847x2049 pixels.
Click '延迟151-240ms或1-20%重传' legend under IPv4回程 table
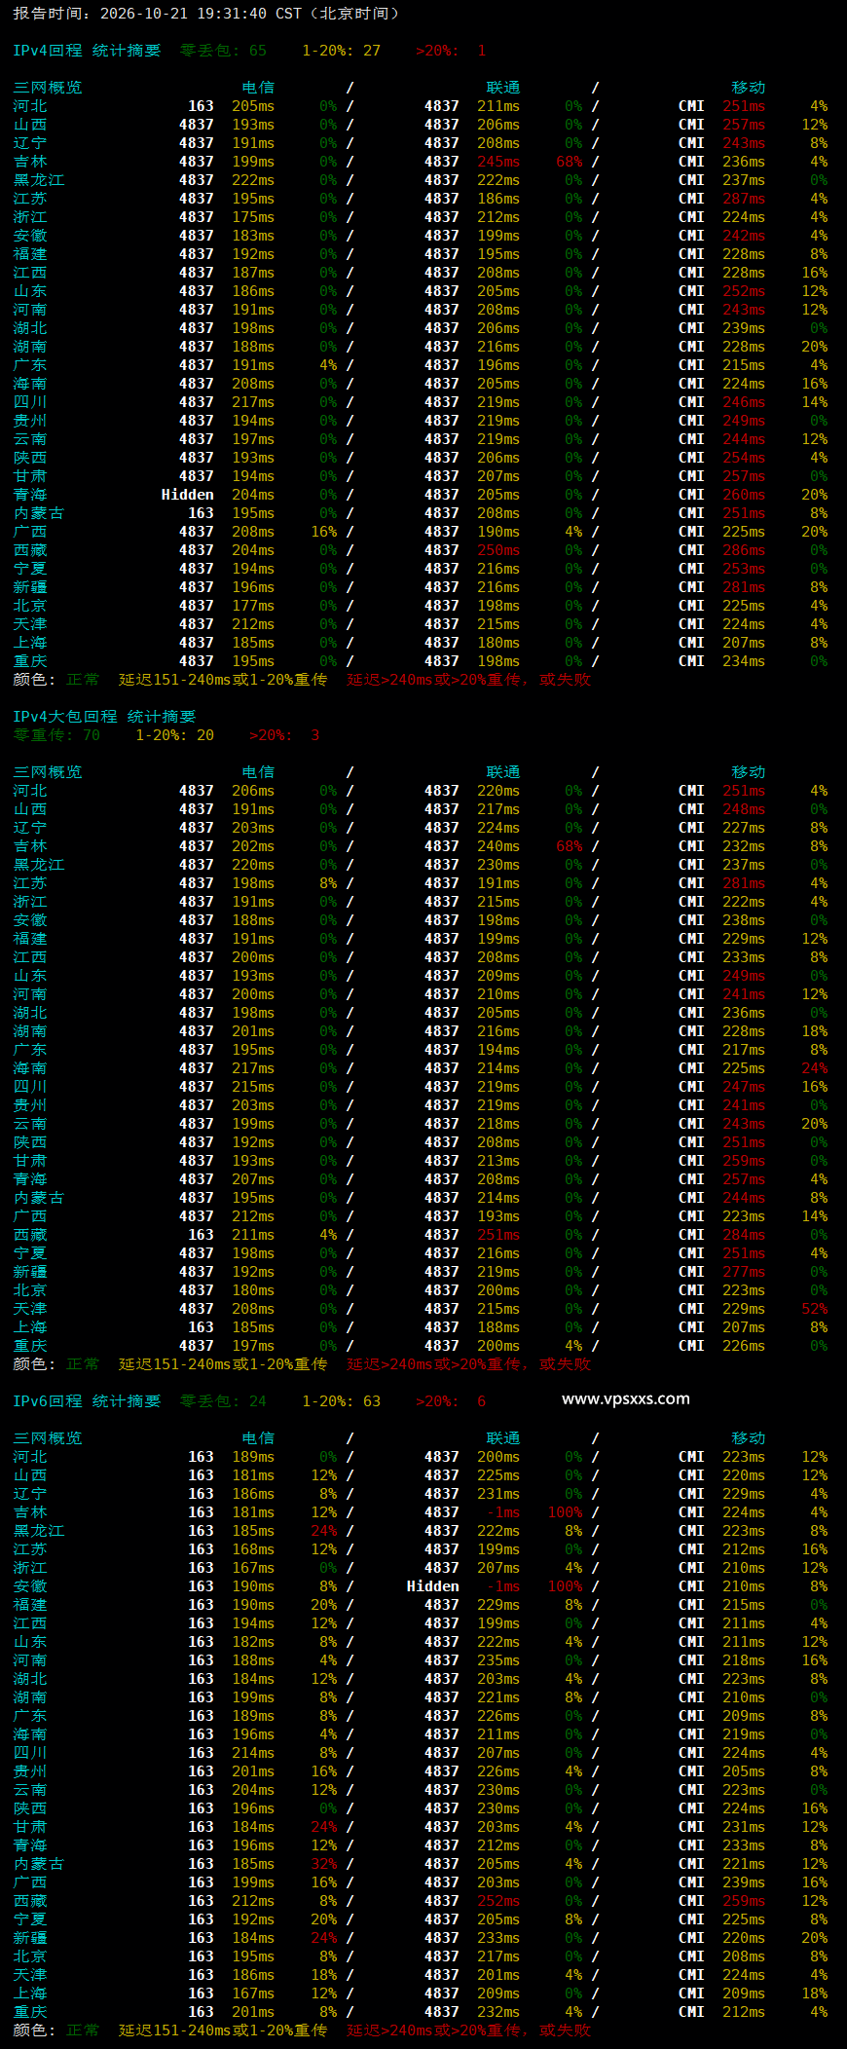223,680
